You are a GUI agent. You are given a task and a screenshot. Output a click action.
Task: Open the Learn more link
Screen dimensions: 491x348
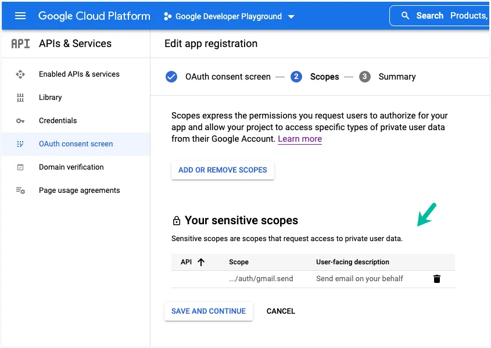(x=300, y=139)
